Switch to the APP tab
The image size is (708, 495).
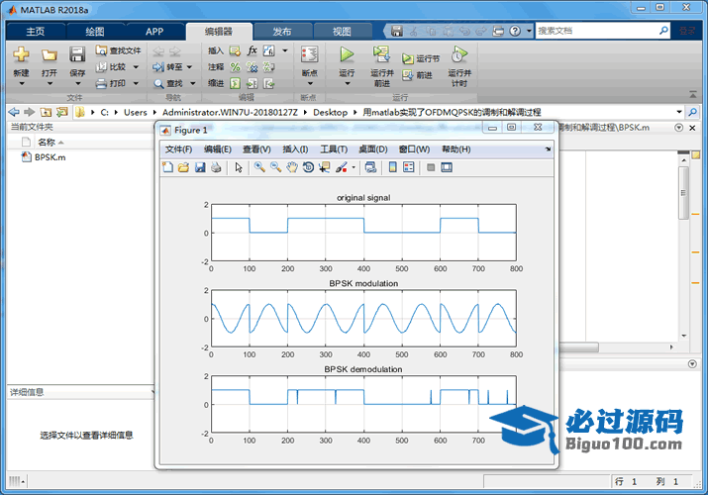coord(153,31)
